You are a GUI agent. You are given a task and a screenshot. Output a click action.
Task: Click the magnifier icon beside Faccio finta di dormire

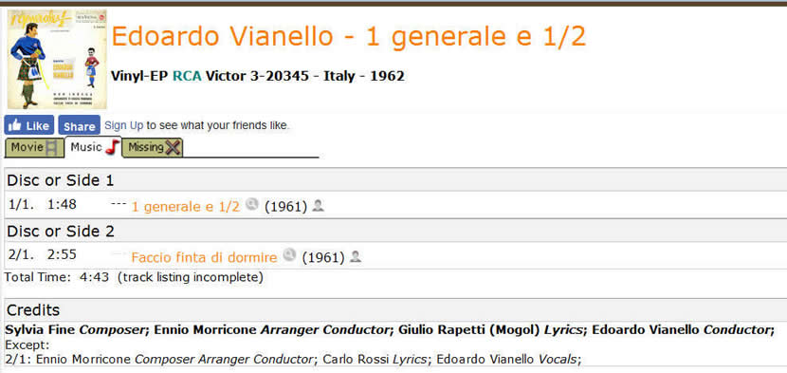coord(289,255)
